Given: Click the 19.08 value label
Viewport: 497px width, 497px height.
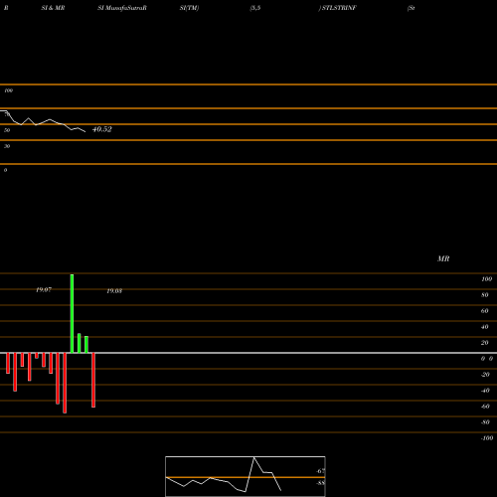Looking at the screenshot, I should click(x=114, y=291).
